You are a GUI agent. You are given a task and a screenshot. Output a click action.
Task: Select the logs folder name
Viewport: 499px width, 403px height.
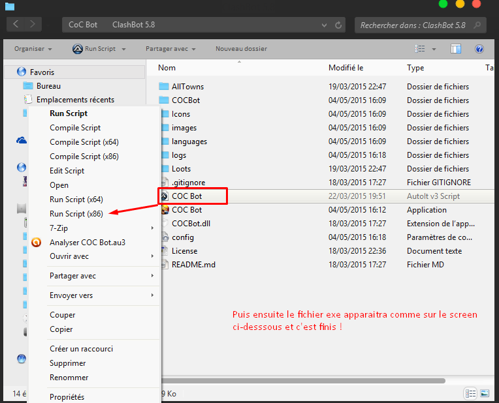pos(179,155)
